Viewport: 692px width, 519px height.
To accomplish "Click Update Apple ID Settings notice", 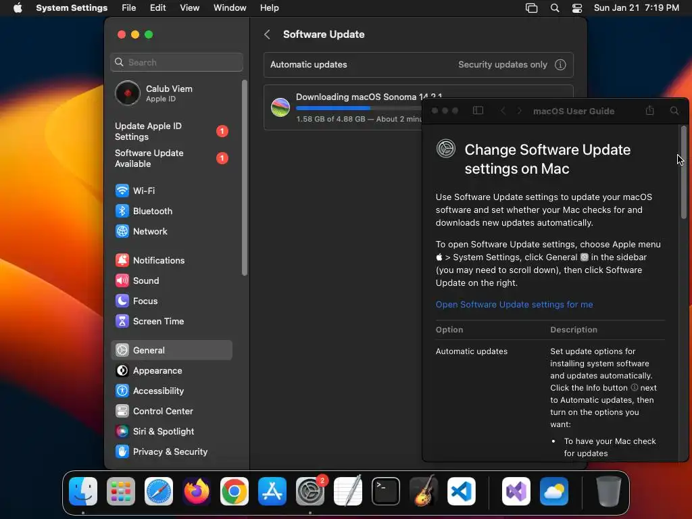I will [171, 131].
